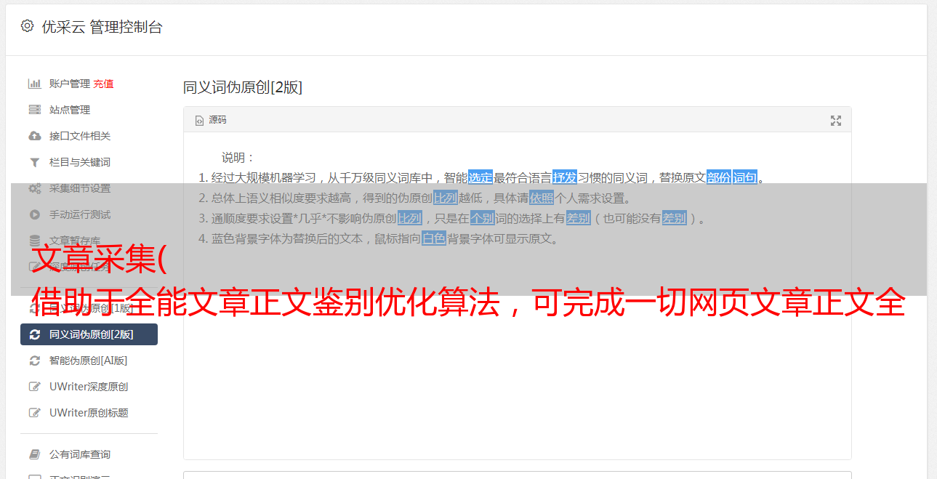The width and height of the screenshot is (937, 479).
Task: Click the gear icon beside 优采云 管理控制台
Action: tap(27, 26)
